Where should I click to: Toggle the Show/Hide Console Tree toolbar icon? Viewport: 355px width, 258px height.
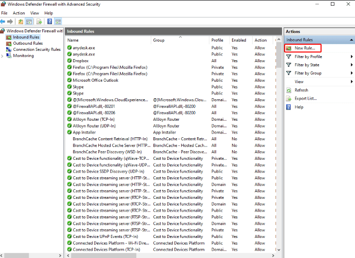[x=29, y=22]
